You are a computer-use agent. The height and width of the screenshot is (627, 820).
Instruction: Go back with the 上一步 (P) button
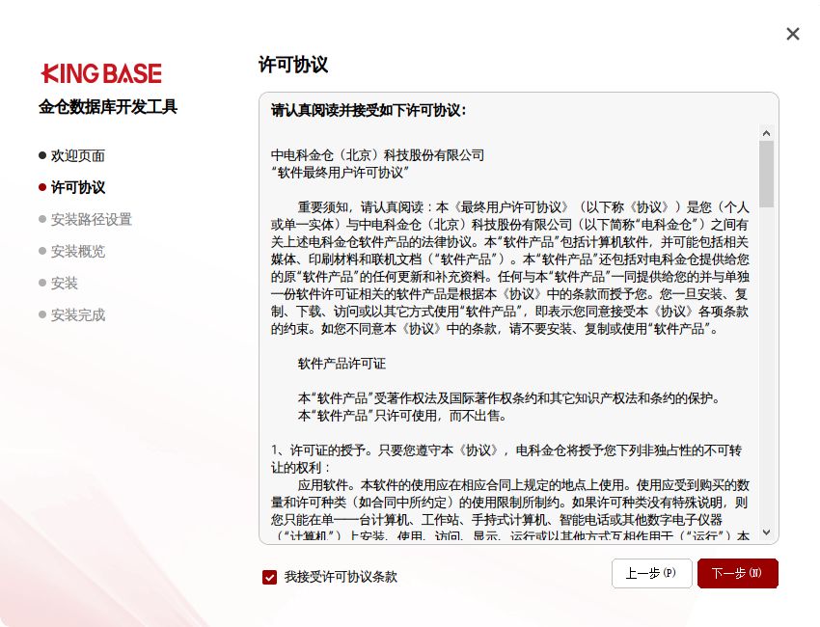click(651, 573)
